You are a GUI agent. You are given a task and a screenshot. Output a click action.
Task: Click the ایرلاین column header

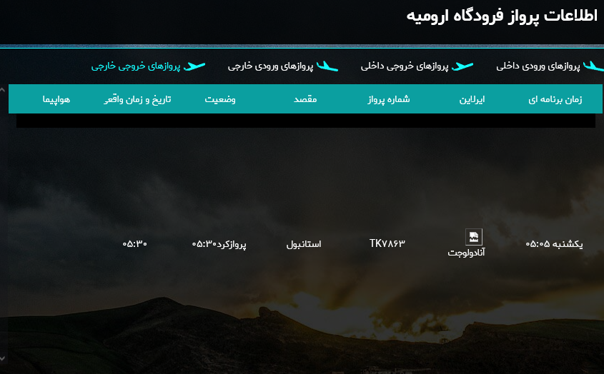tap(472, 99)
